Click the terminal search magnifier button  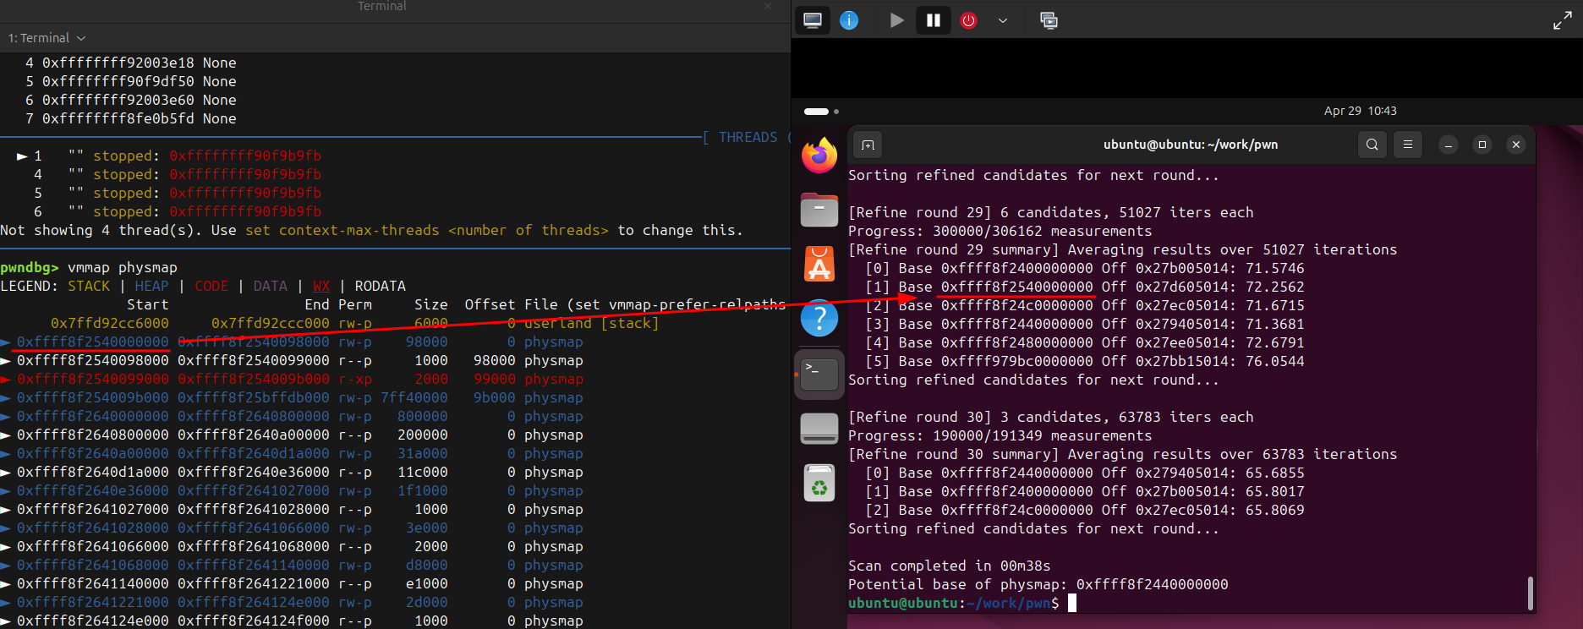pyautogui.click(x=1372, y=145)
